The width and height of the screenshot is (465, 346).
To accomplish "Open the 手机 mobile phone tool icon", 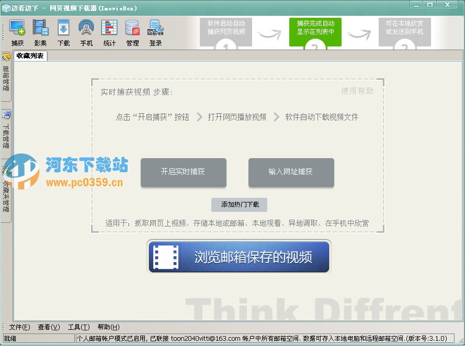I will click(x=86, y=31).
